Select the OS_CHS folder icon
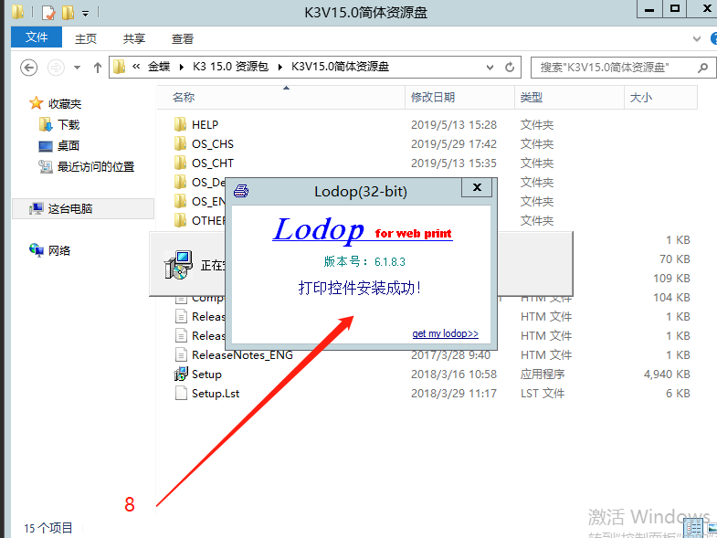Viewport: 717px width, 538px height. pos(181,143)
